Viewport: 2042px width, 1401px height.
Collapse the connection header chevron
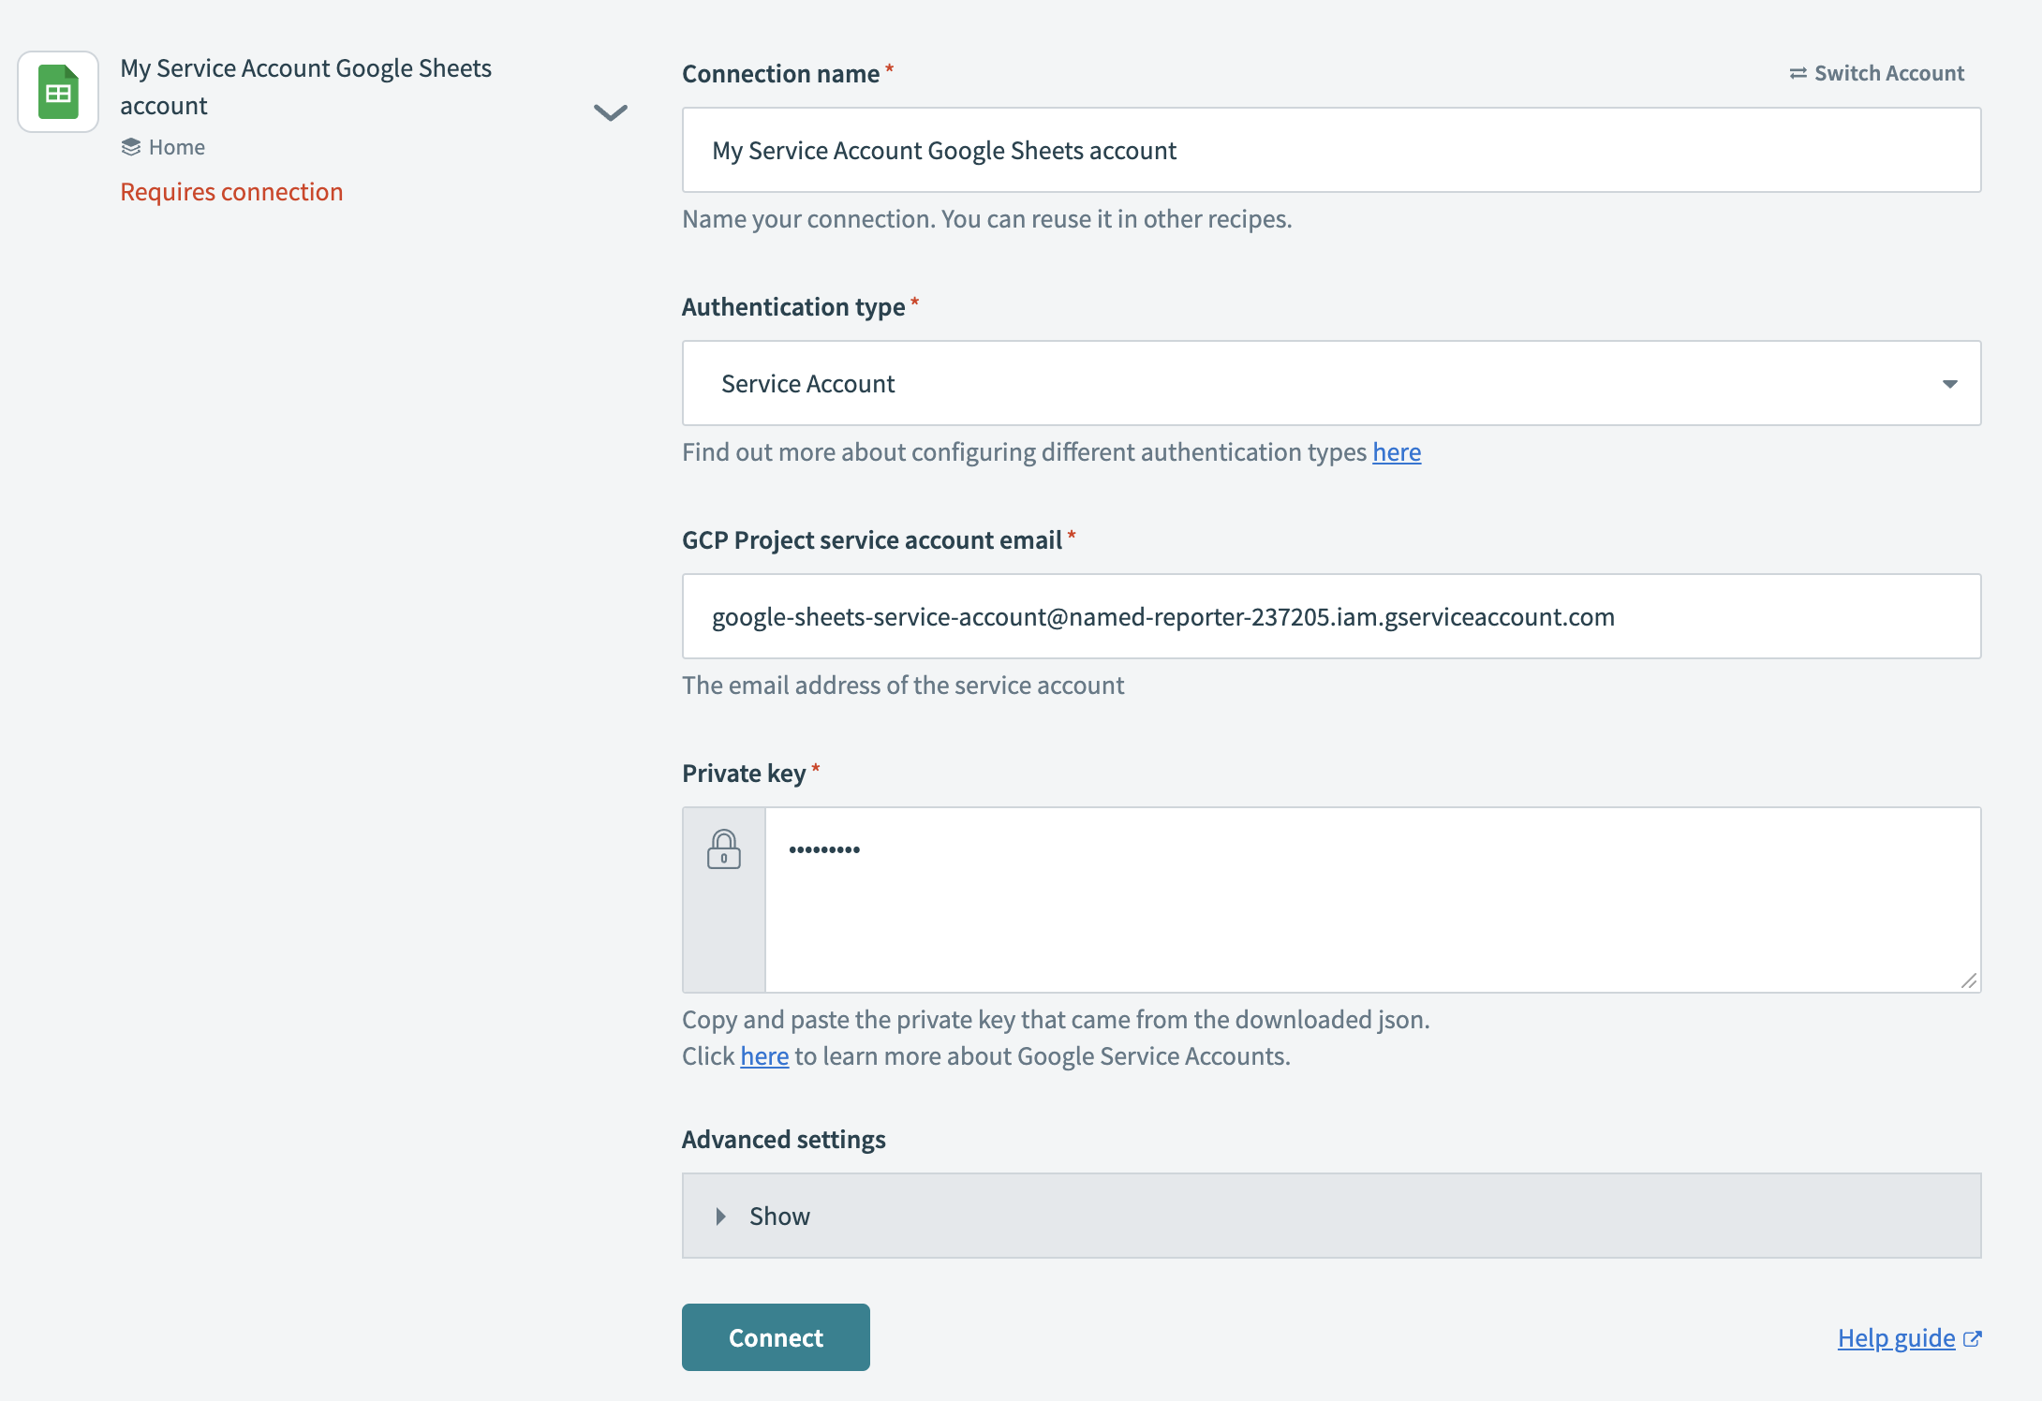coord(610,113)
